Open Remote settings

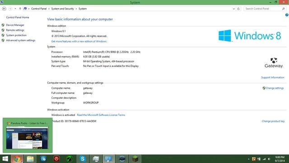coord(15,30)
